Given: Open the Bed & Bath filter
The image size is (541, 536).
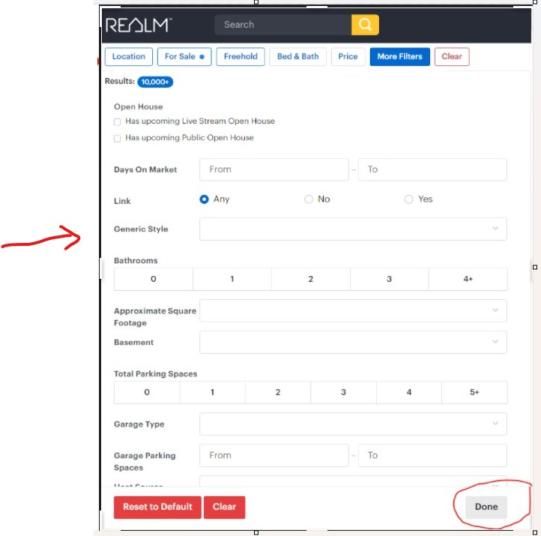Looking at the screenshot, I should click(x=297, y=57).
